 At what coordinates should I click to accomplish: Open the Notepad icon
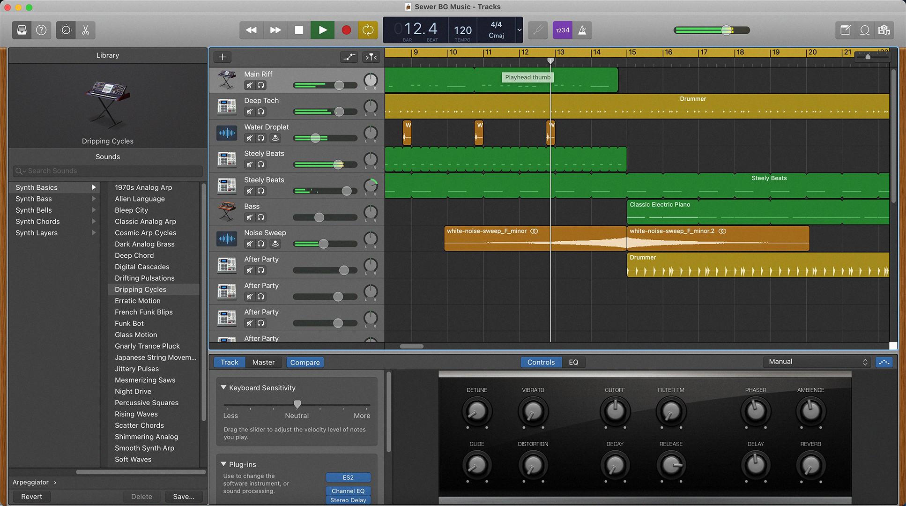click(x=845, y=30)
